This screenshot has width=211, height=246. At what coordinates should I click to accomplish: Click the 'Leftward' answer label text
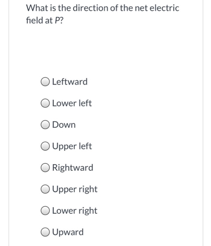[x=70, y=82]
